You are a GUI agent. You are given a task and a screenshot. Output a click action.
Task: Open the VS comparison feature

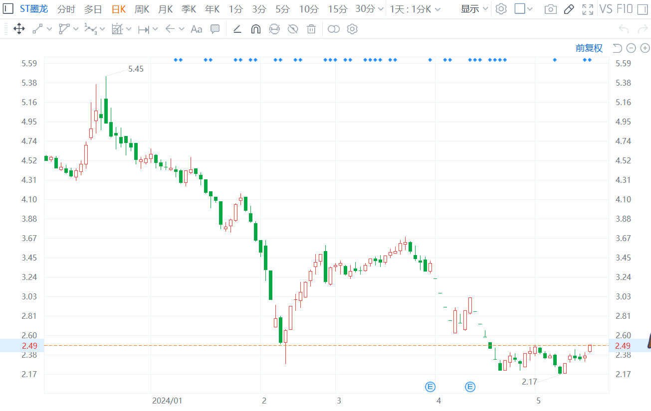click(x=606, y=9)
